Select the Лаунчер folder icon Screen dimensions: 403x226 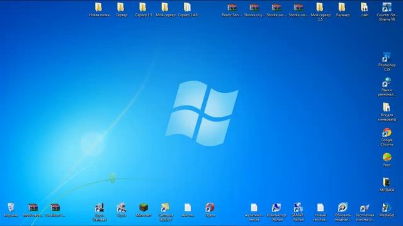tap(343, 8)
